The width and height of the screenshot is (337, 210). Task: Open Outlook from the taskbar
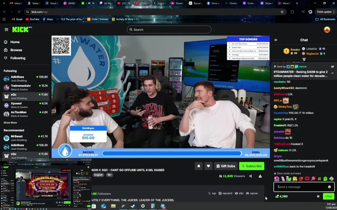click(104, 206)
